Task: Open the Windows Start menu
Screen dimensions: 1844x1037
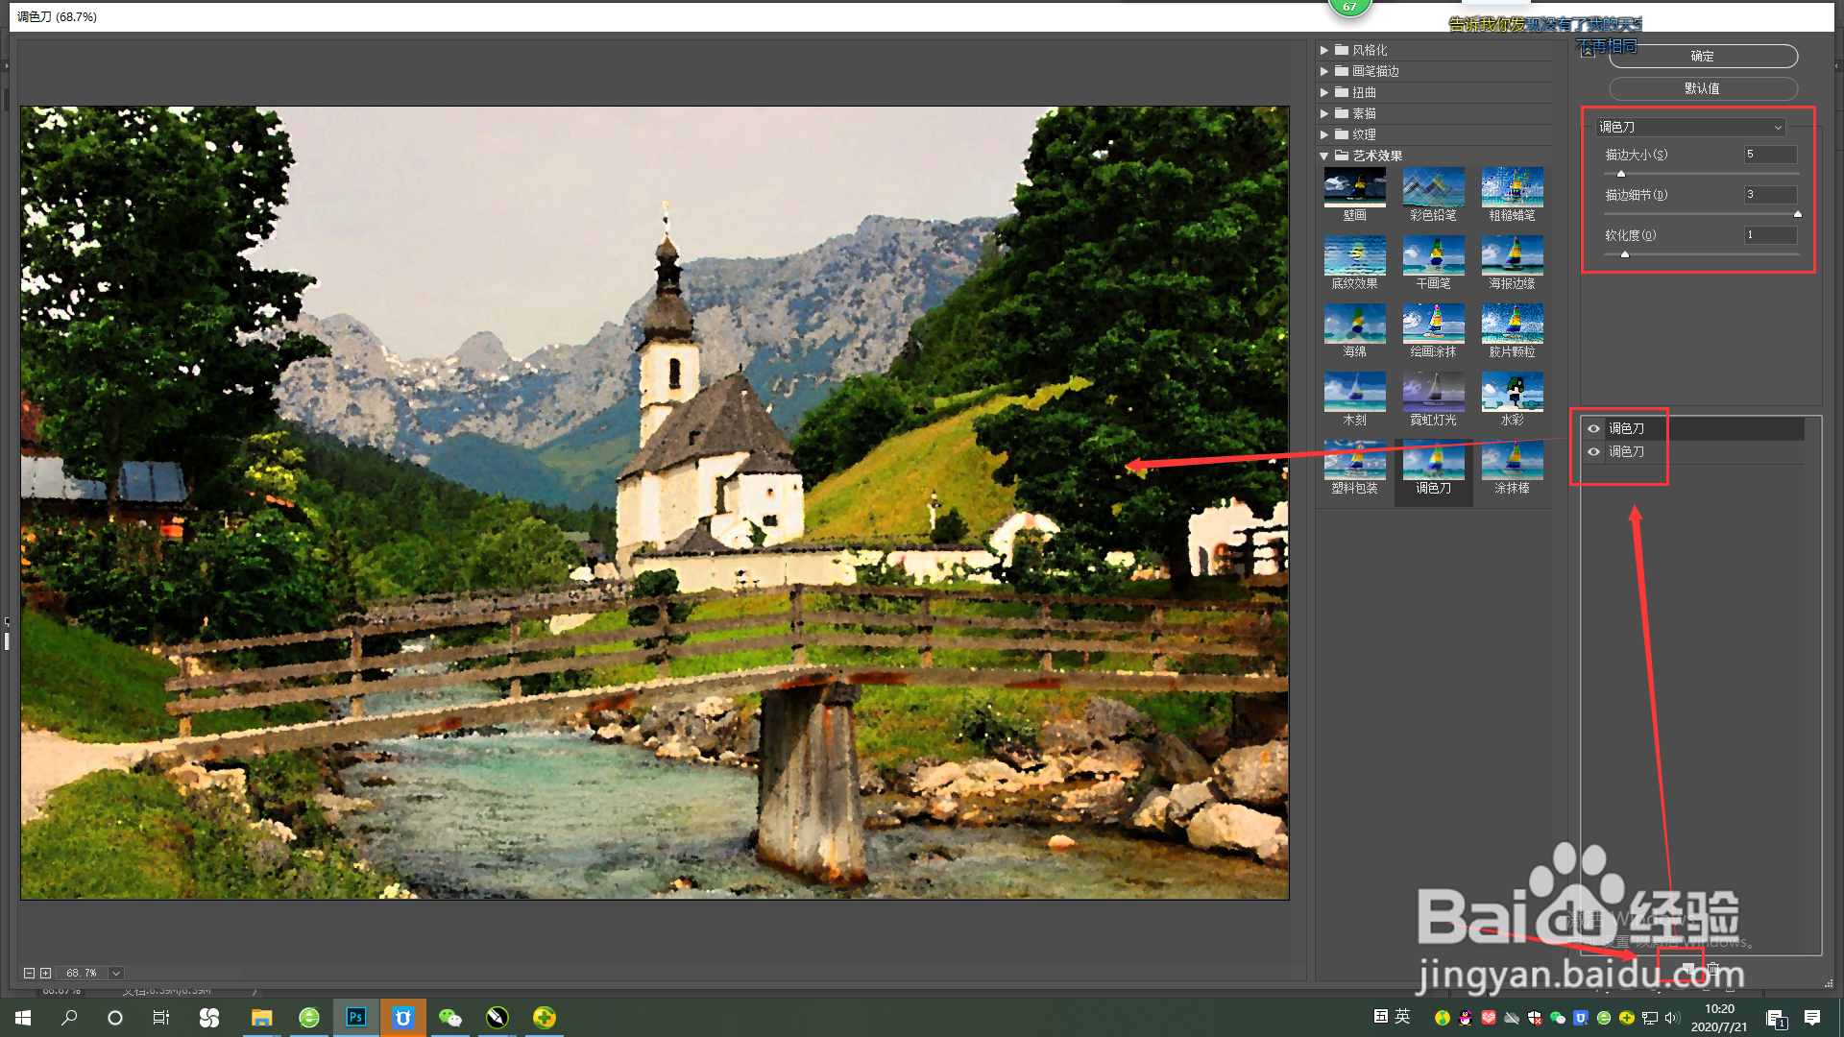Action: [x=23, y=1018]
